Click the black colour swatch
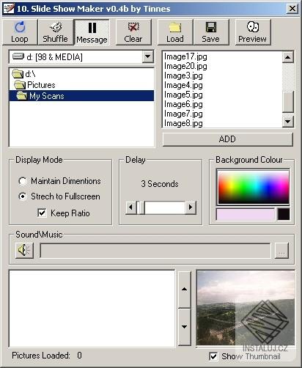Image resolution: width=302 pixels, height=368 pixels. point(284,214)
